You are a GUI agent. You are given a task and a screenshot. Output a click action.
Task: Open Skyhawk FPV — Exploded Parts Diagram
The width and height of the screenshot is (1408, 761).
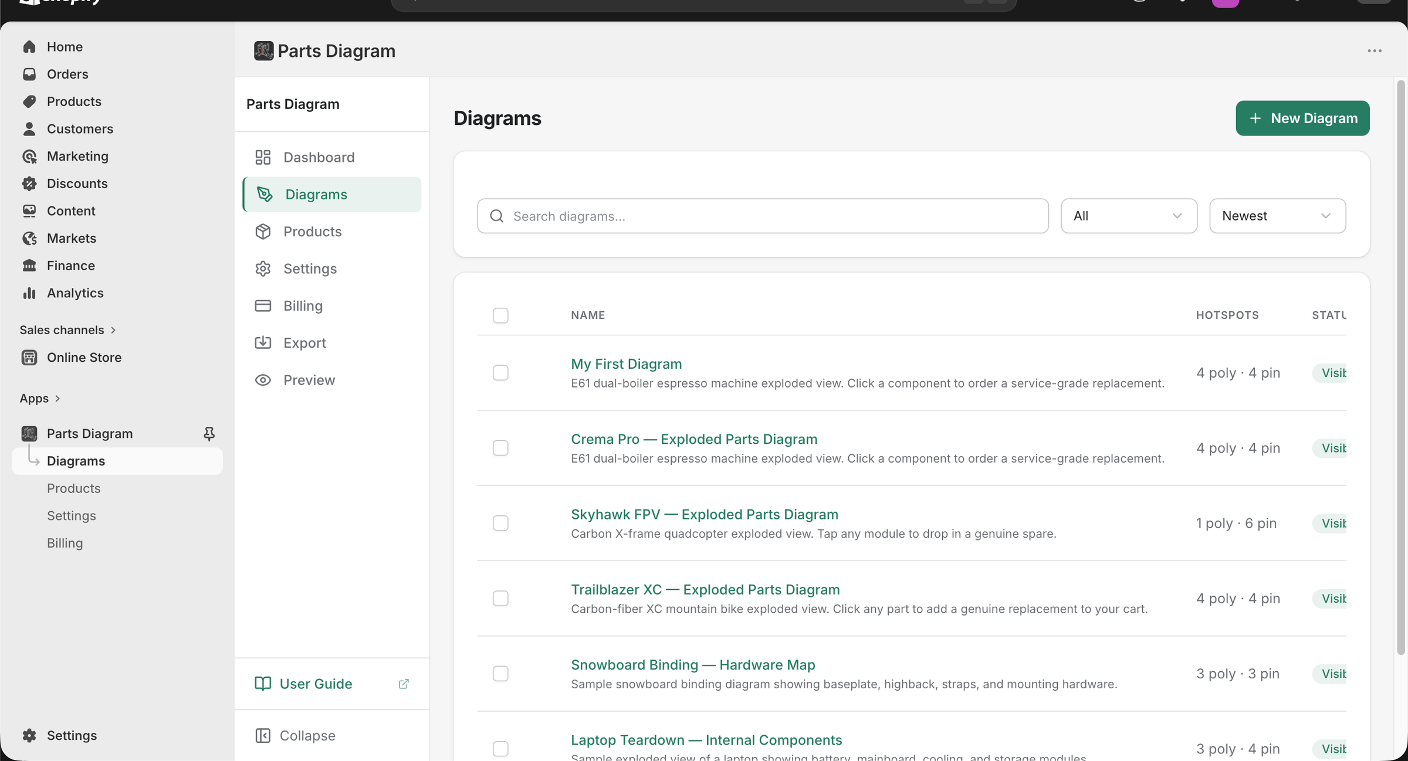pyautogui.click(x=705, y=514)
